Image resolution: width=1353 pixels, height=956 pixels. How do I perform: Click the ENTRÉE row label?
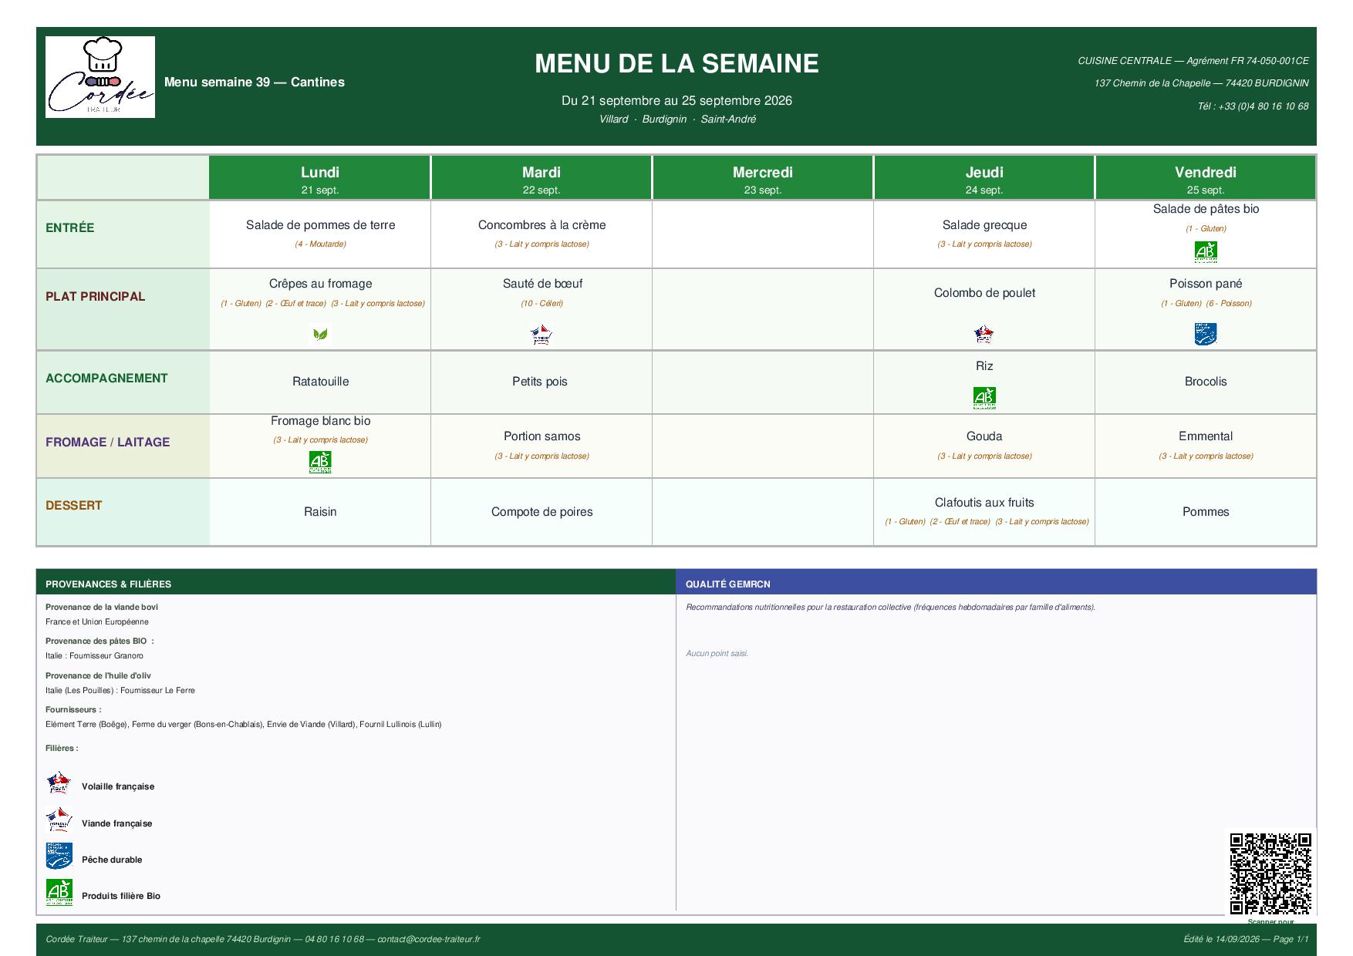tap(70, 228)
